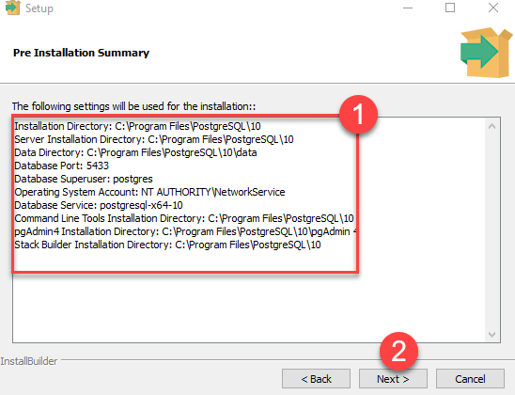The image size is (515, 395).
Task: Click the package box logo with green arrow
Action: 486,53
